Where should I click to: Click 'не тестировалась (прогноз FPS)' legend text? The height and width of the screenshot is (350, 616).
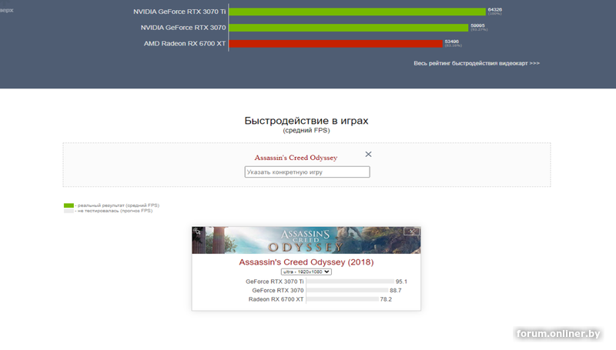[x=115, y=211]
